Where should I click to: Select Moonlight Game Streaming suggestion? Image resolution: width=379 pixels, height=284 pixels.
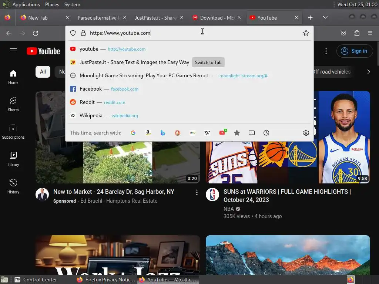tap(190, 75)
